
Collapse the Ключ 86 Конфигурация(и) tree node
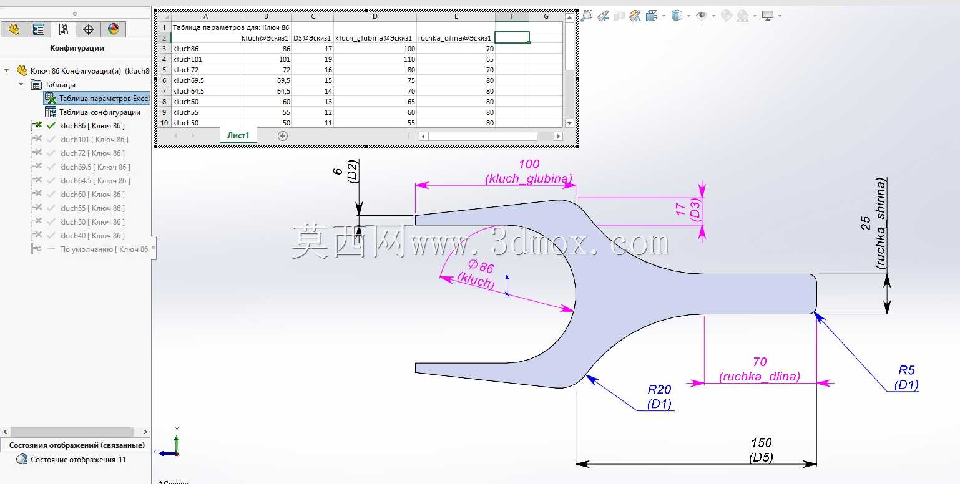7,70
